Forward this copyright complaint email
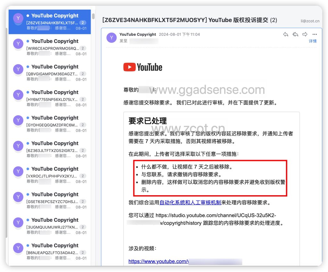 (305, 34)
